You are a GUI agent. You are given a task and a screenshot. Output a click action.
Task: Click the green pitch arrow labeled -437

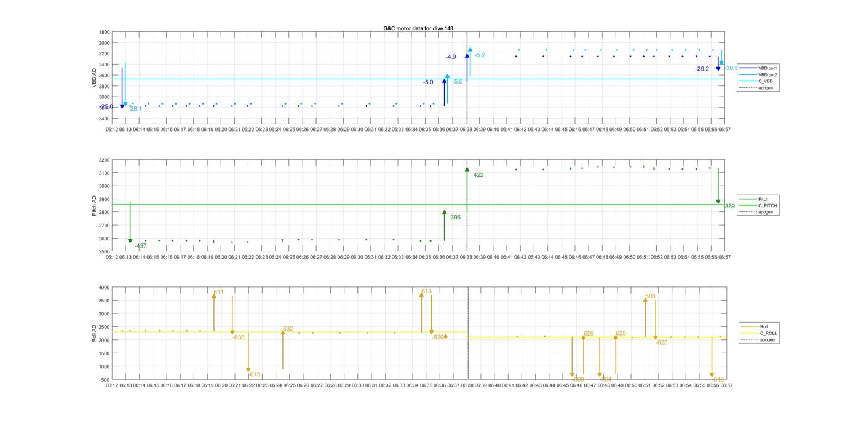(x=130, y=223)
